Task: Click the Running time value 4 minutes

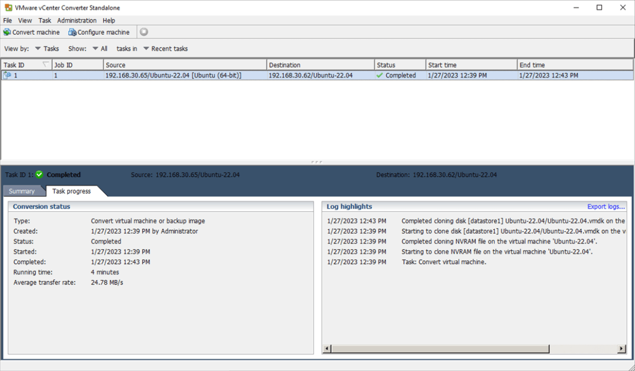Action: (x=105, y=272)
